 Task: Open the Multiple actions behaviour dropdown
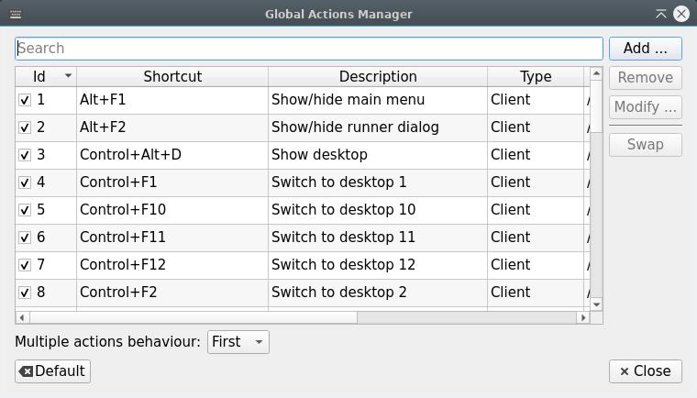pos(238,342)
